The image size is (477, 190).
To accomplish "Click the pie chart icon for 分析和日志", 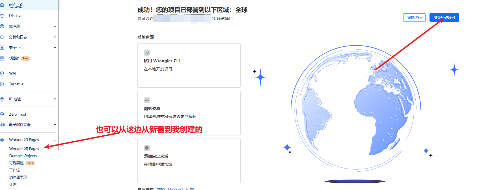I will pyautogui.click(x=2, y=37).
